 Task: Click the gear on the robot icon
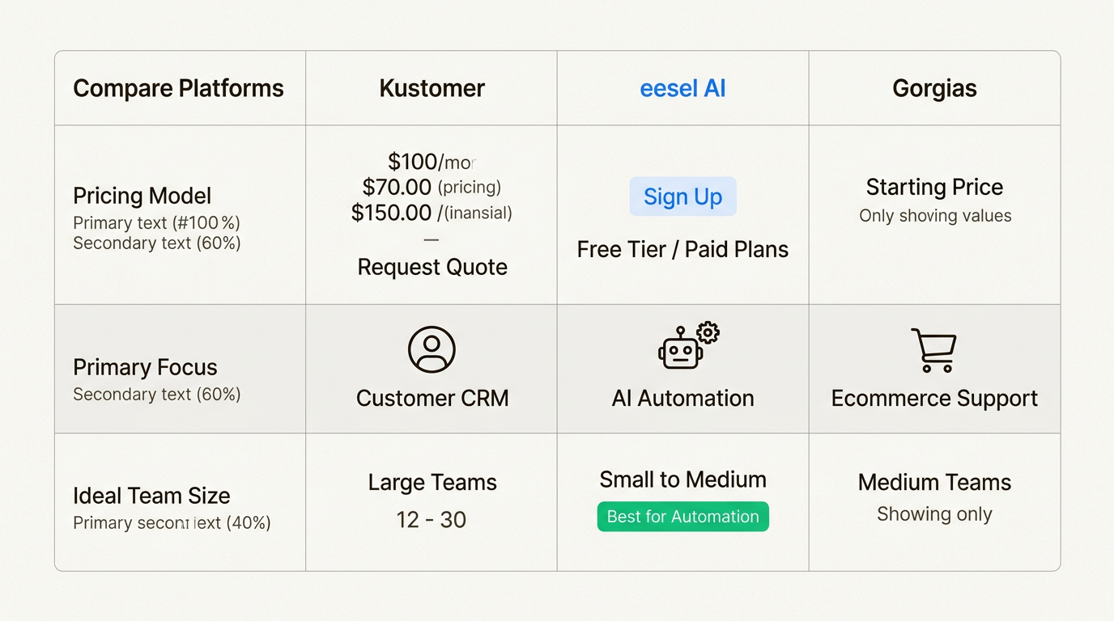(708, 332)
